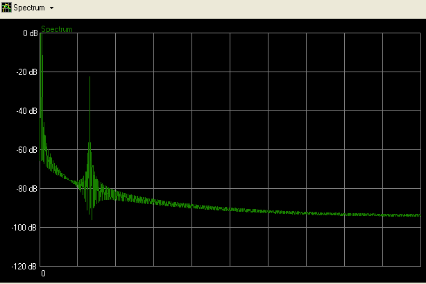
Task: Select the green Spectrum legend label
Action: click(x=56, y=29)
